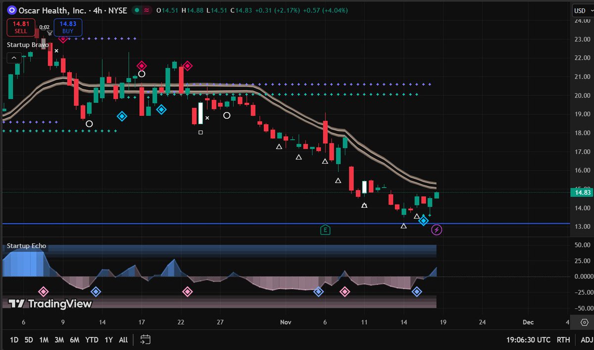Select the All range

pyautogui.click(x=123, y=340)
